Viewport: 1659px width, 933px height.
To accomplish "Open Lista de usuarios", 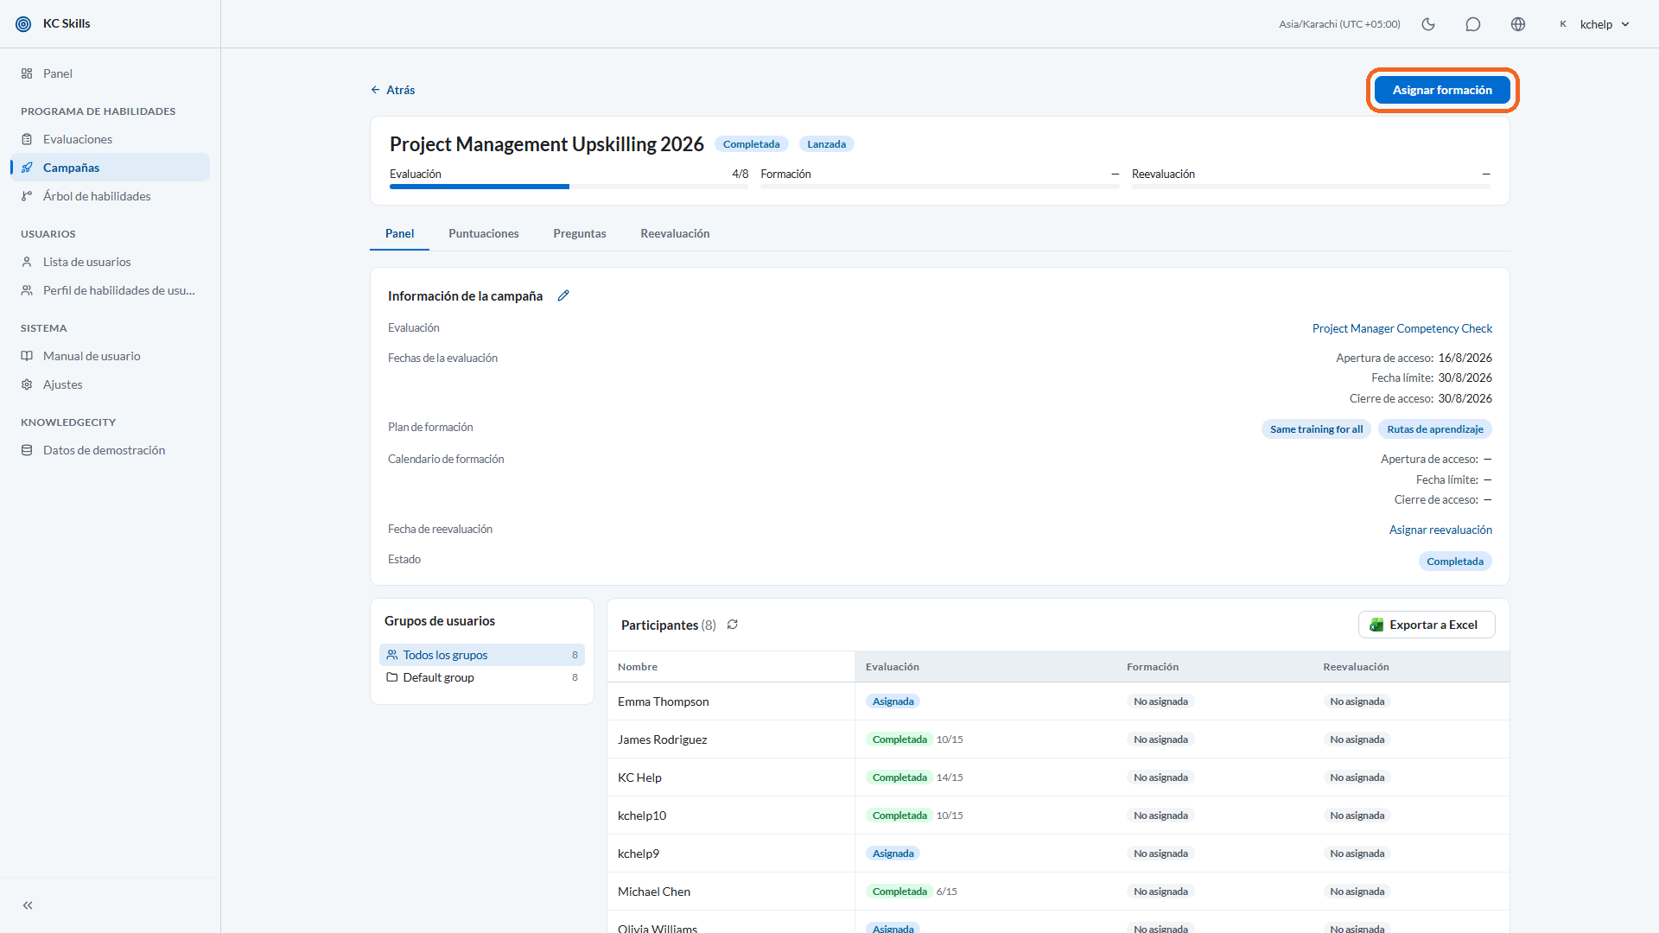I will pyautogui.click(x=111, y=262).
